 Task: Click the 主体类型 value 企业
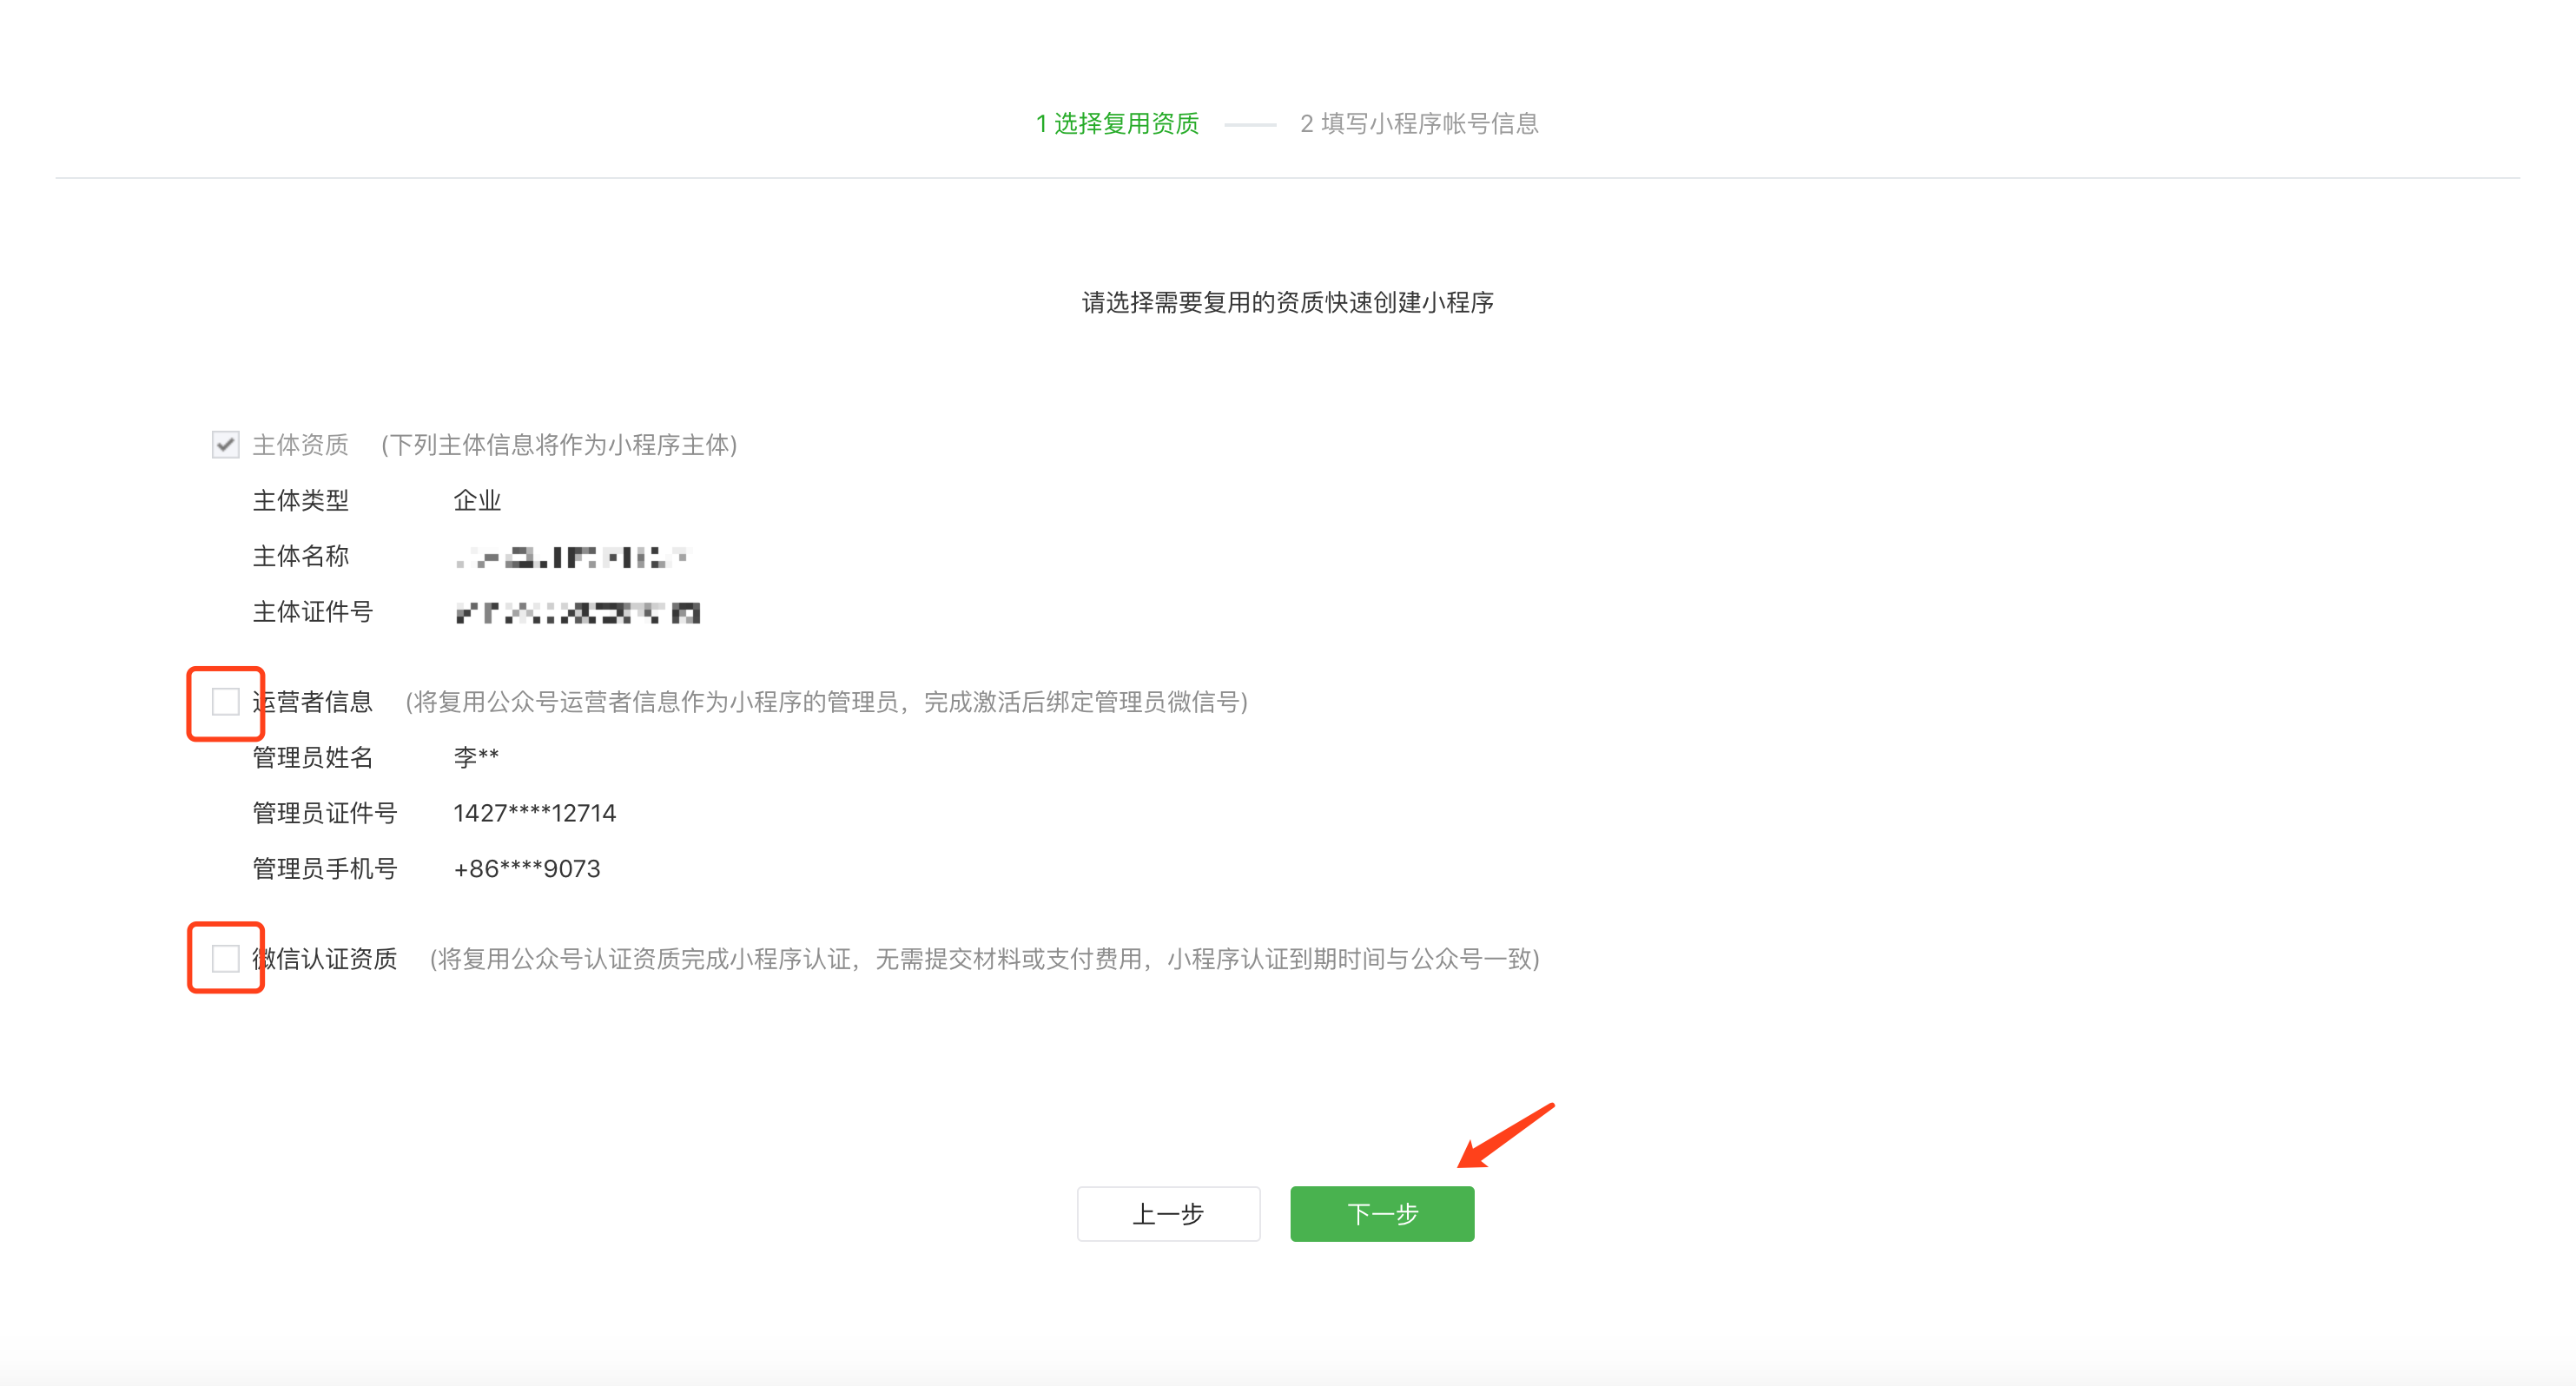pyautogui.click(x=477, y=501)
